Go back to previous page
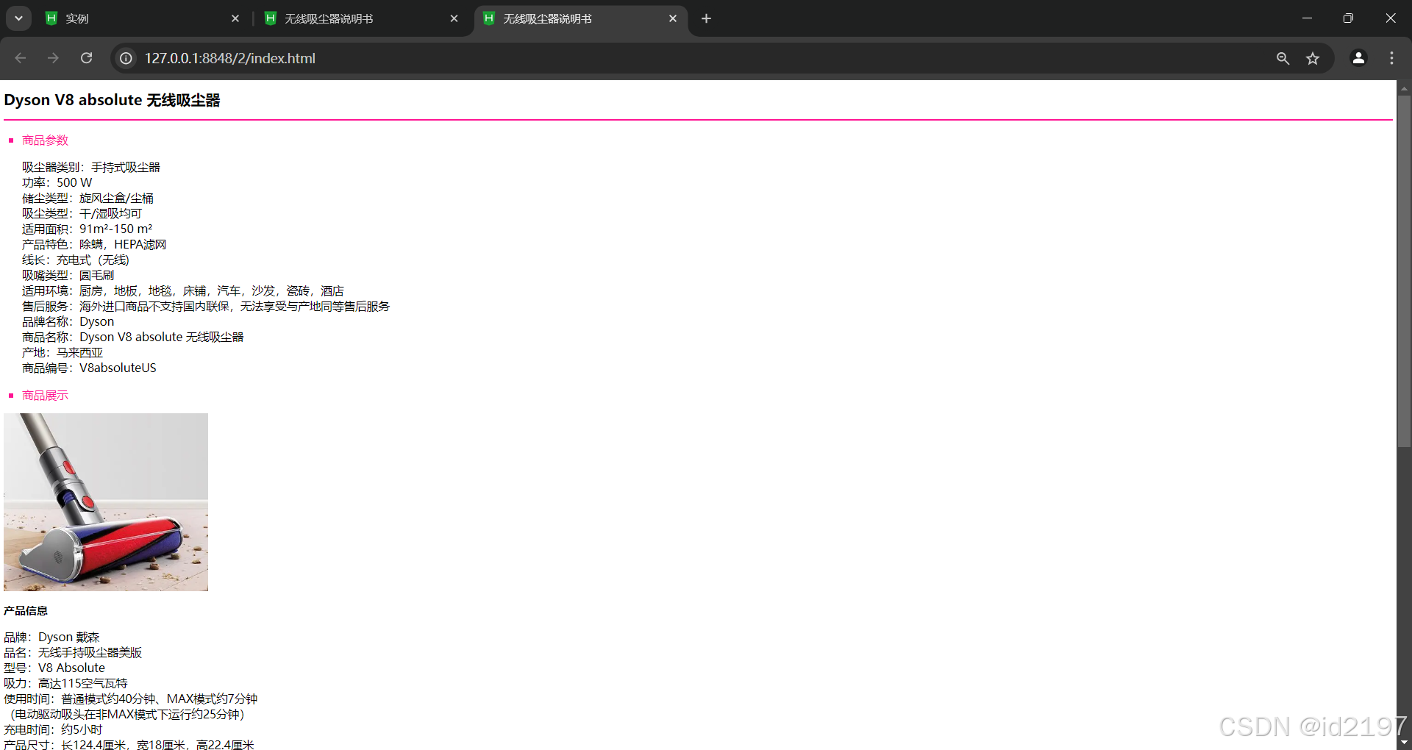Viewport: 1412px width, 750px height. pyautogui.click(x=21, y=58)
